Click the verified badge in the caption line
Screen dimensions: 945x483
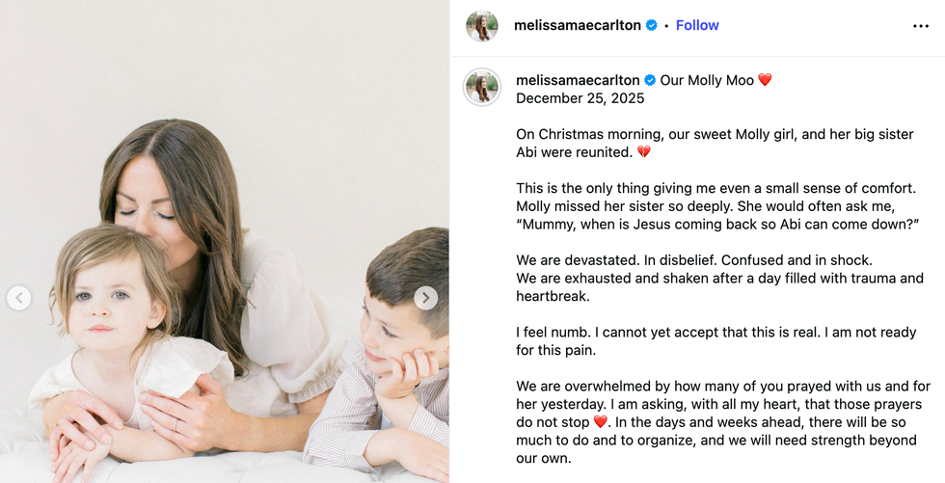tap(650, 80)
